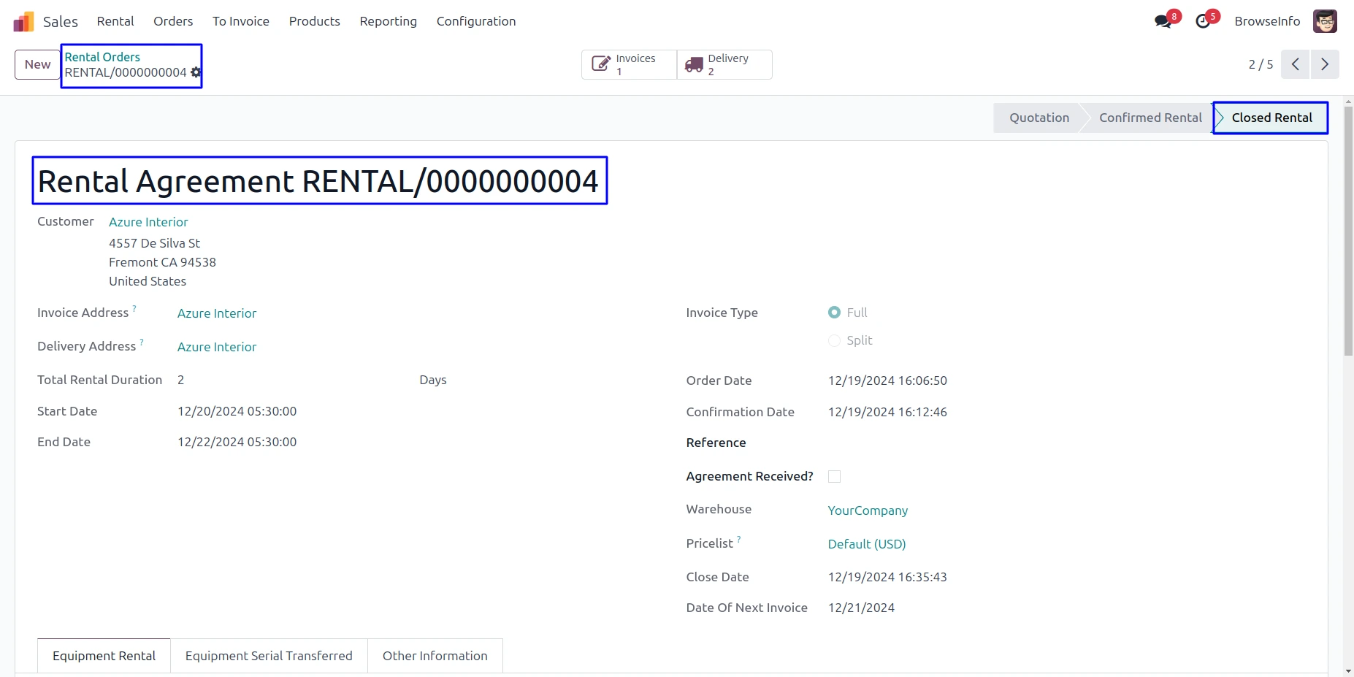Switch to the Other Information tab
This screenshot has height=677, width=1354.
point(435,656)
